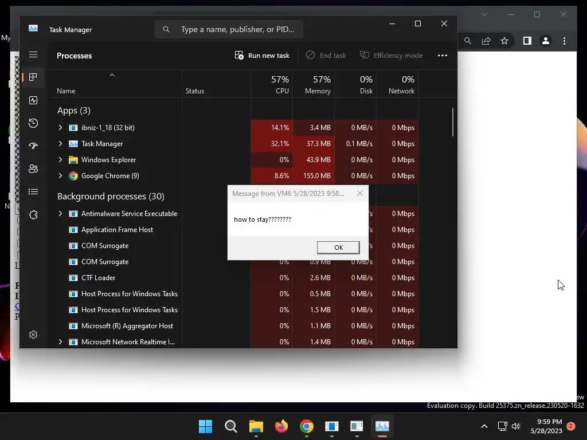Click the Run new task button
The image size is (587, 440).
click(x=262, y=56)
